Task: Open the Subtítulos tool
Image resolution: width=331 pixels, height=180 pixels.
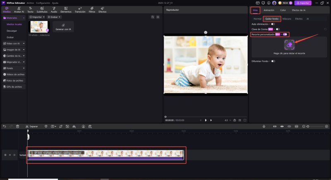Action: coord(42,10)
